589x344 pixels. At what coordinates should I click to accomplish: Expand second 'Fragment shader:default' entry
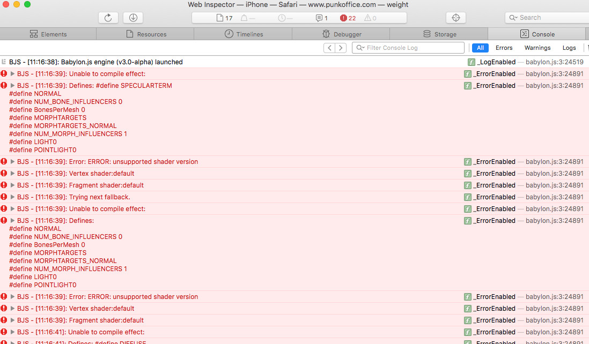click(x=12, y=320)
